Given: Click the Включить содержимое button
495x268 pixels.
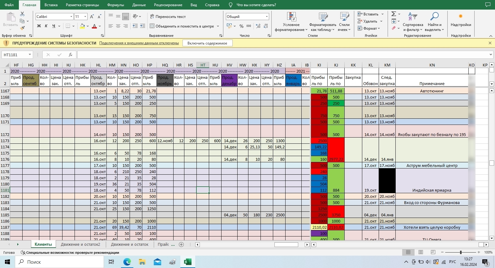Looking at the screenshot, I should pyautogui.click(x=207, y=43).
